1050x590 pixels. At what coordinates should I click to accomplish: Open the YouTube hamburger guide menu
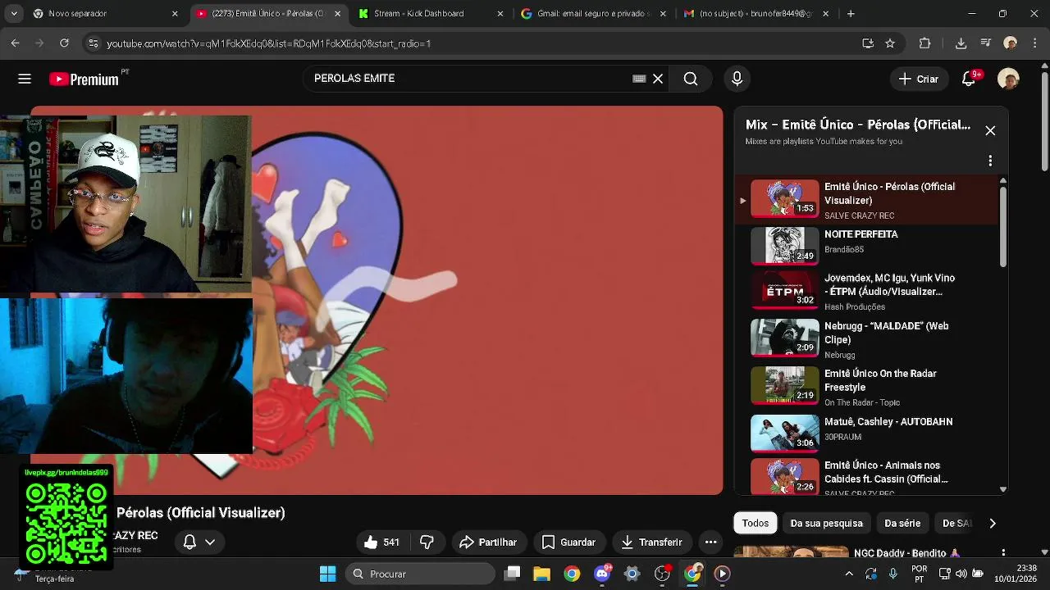(25, 79)
